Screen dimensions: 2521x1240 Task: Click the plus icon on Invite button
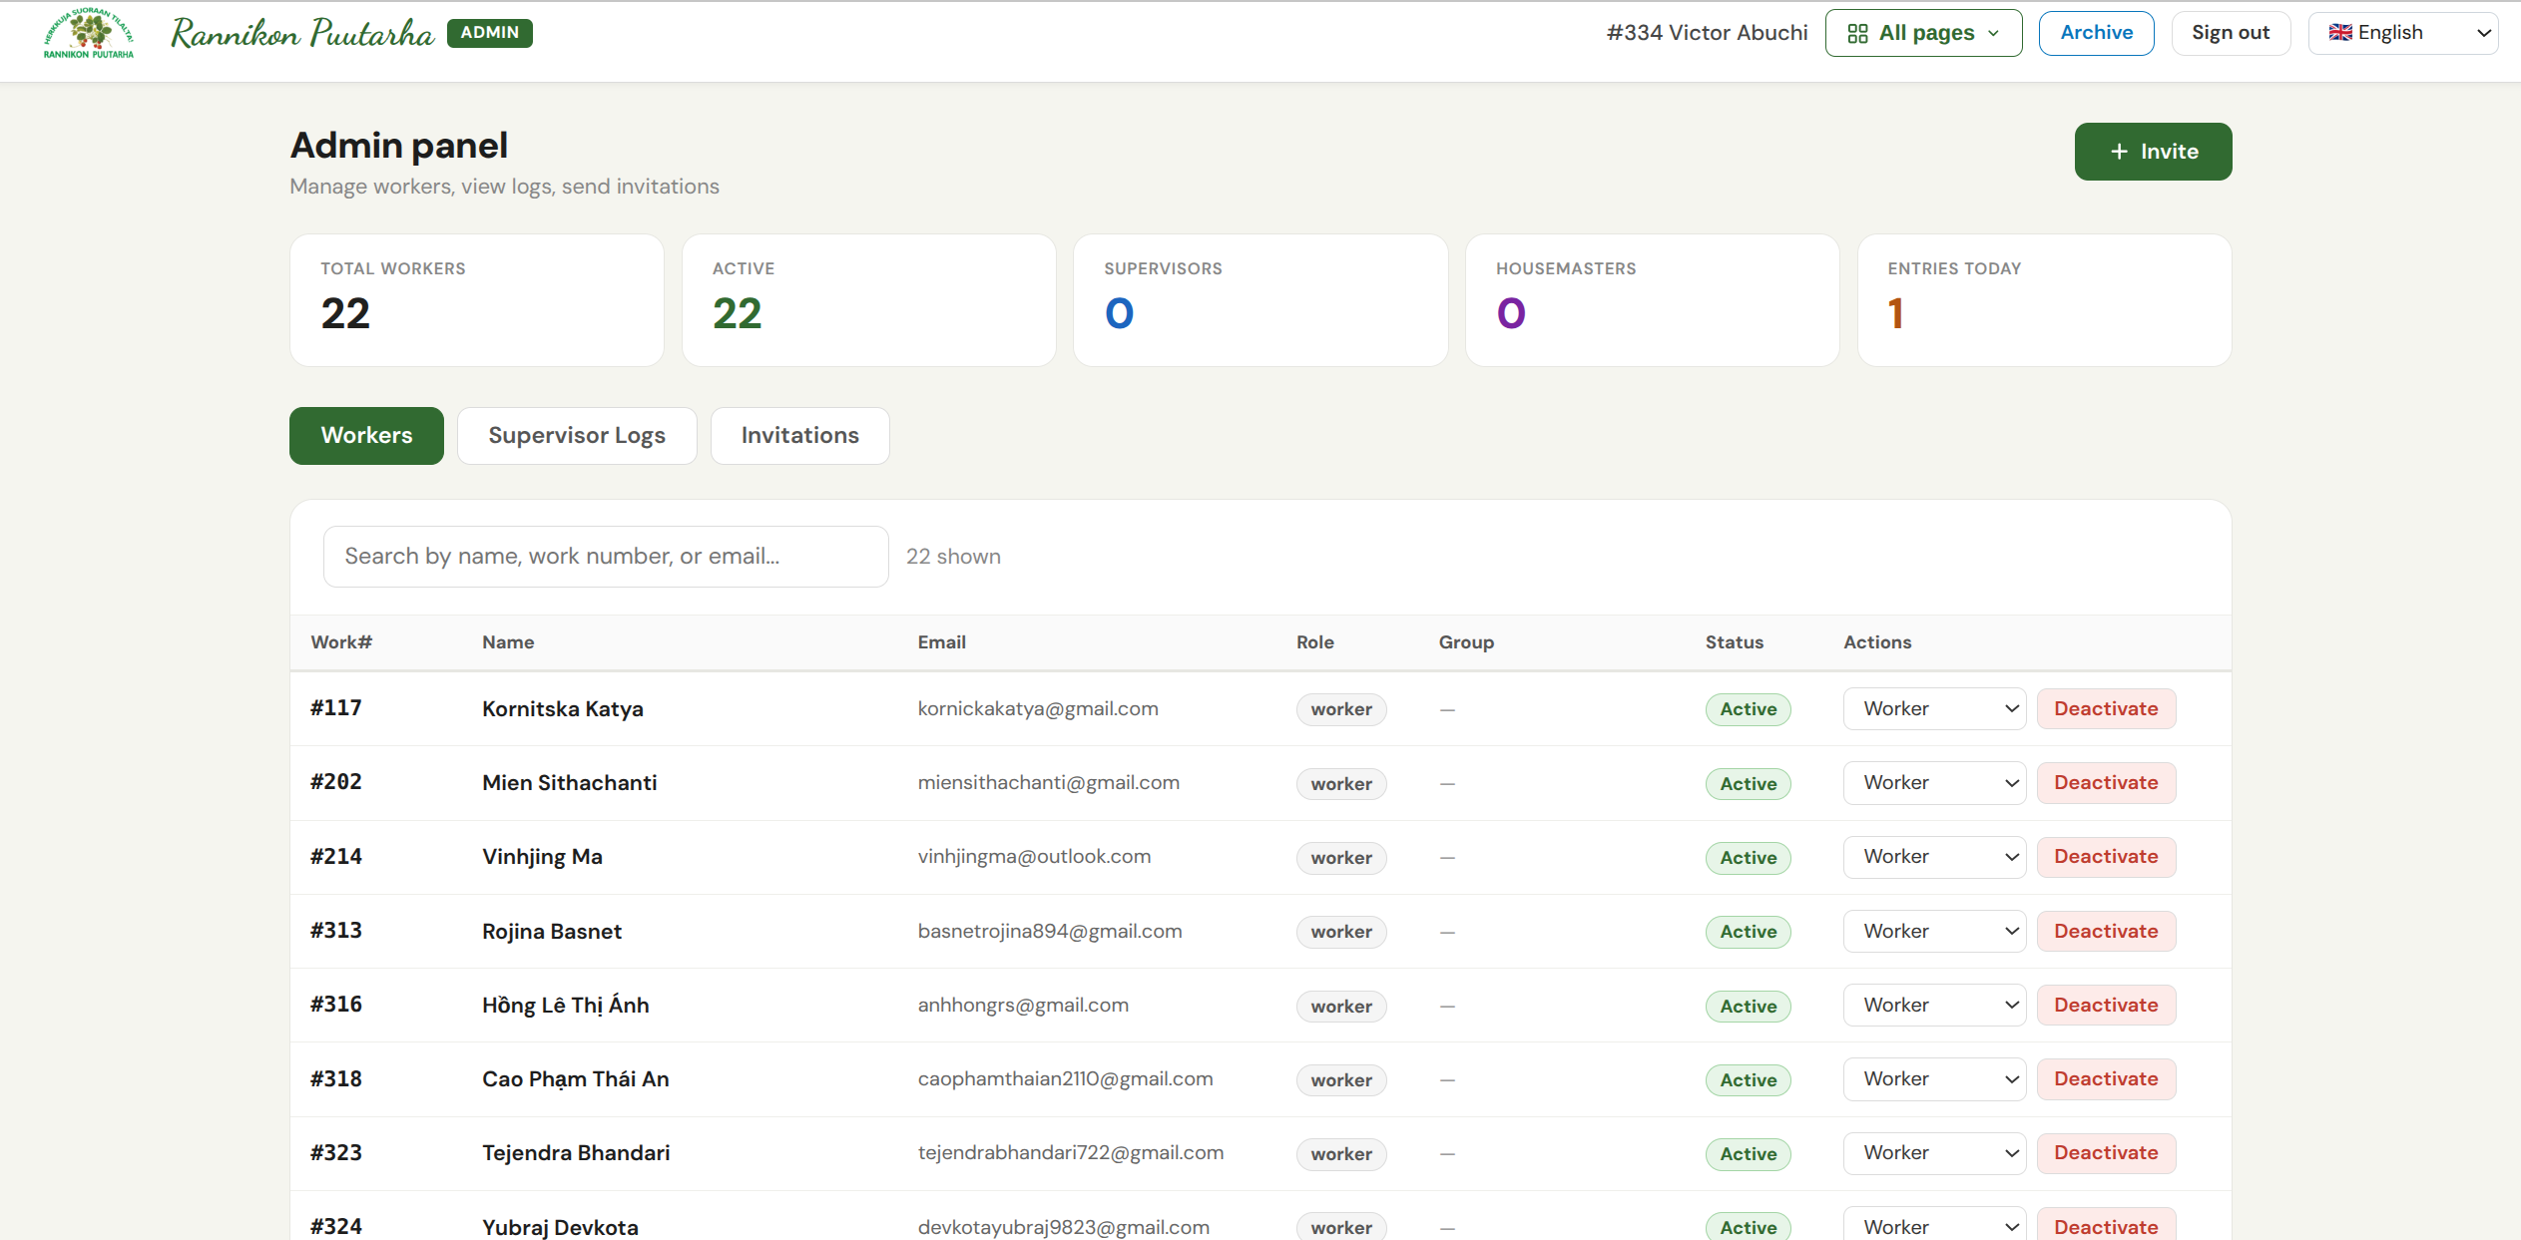(2119, 152)
